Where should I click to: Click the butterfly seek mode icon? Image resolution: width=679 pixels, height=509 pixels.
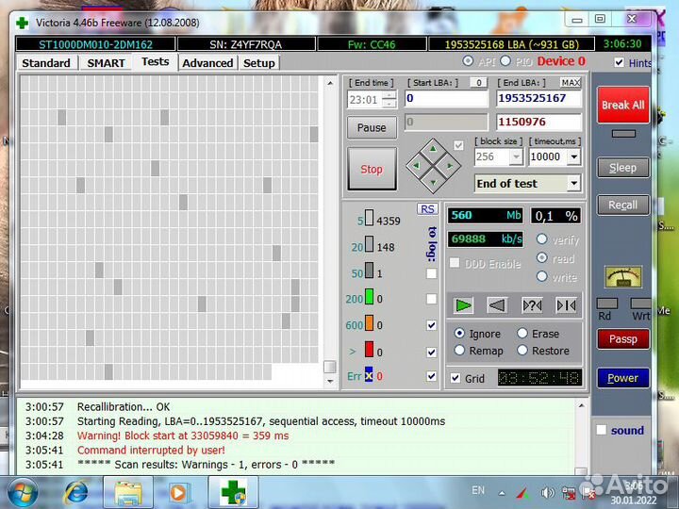[x=566, y=305]
